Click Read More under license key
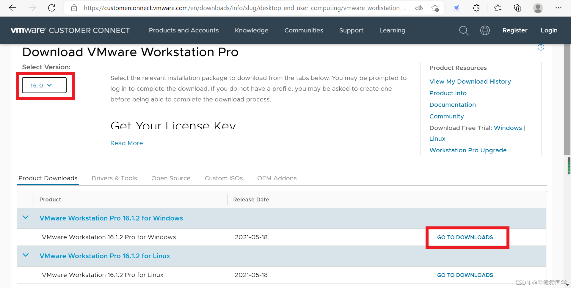 tap(127, 143)
